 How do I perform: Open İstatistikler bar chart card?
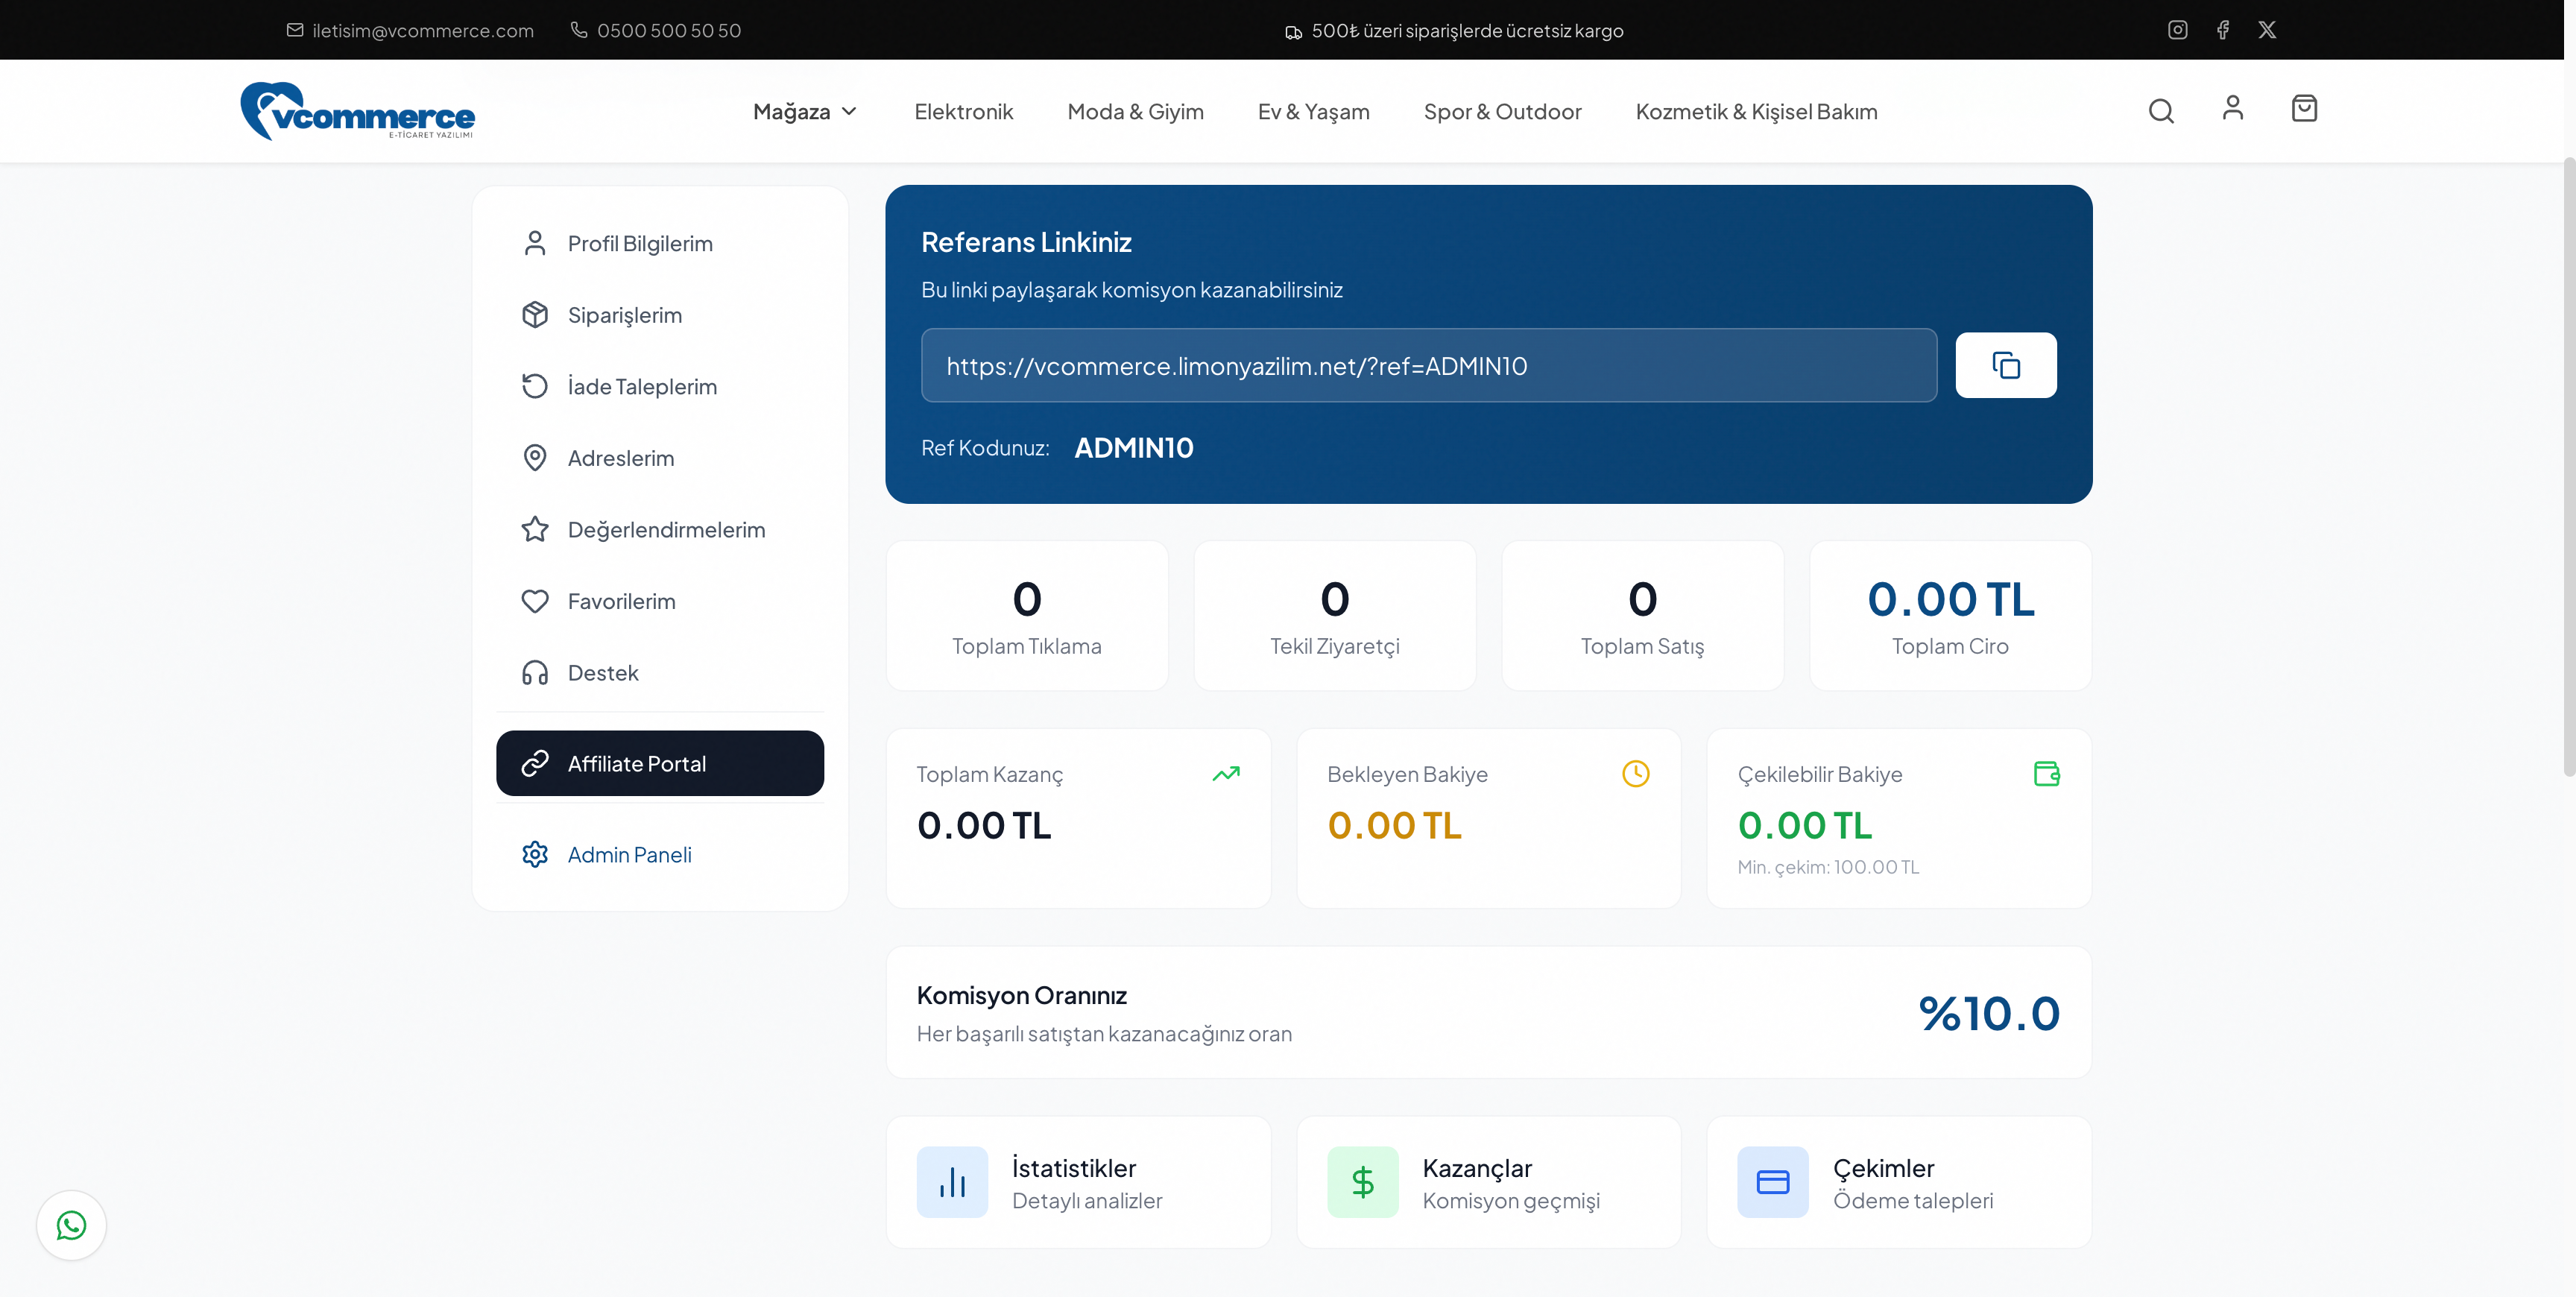(x=1078, y=1182)
